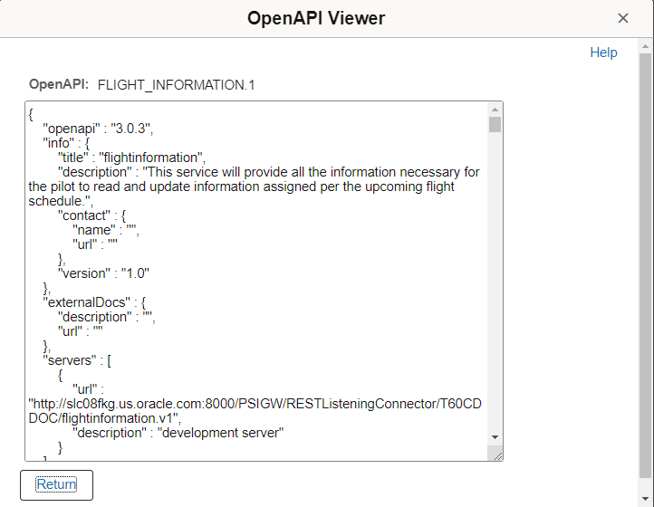Click the dialog's outer scrollbar thumb
Image resolution: width=654 pixels, height=507 pixels.
point(646,266)
